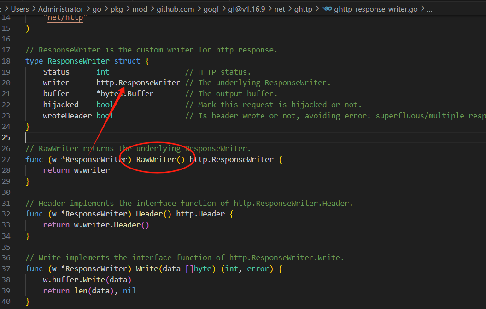Click the struct keyword on line 18
486x309 pixels.
(127, 61)
